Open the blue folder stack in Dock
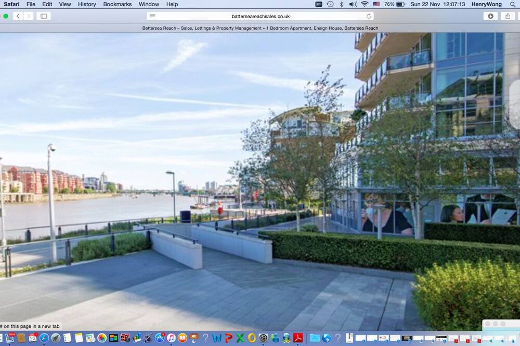Screen dimensions: 520x346 point(315,338)
